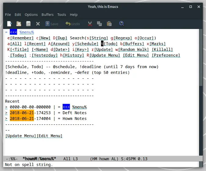The width and height of the screenshot is (206, 171).
Task: Open the Buffers menu
Action: pyautogui.click(x=47, y=15)
